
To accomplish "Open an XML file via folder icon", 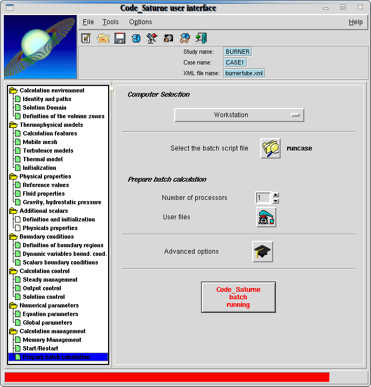I will (x=103, y=38).
